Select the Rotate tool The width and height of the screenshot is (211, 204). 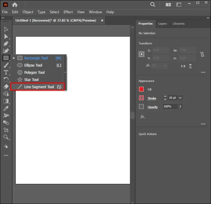tap(6, 79)
